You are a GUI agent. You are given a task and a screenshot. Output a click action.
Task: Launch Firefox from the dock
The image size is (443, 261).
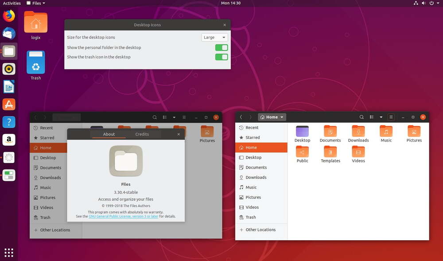coord(9,16)
